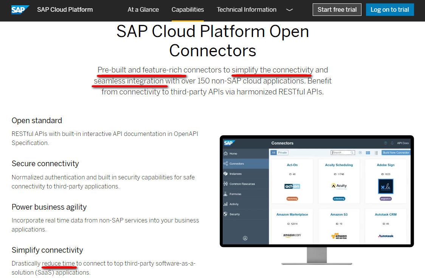This screenshot has height=278, width=425.
Task: Click the esignature tag on Adobe Sign
Action: pyautogui.click(x=385, y=199)
